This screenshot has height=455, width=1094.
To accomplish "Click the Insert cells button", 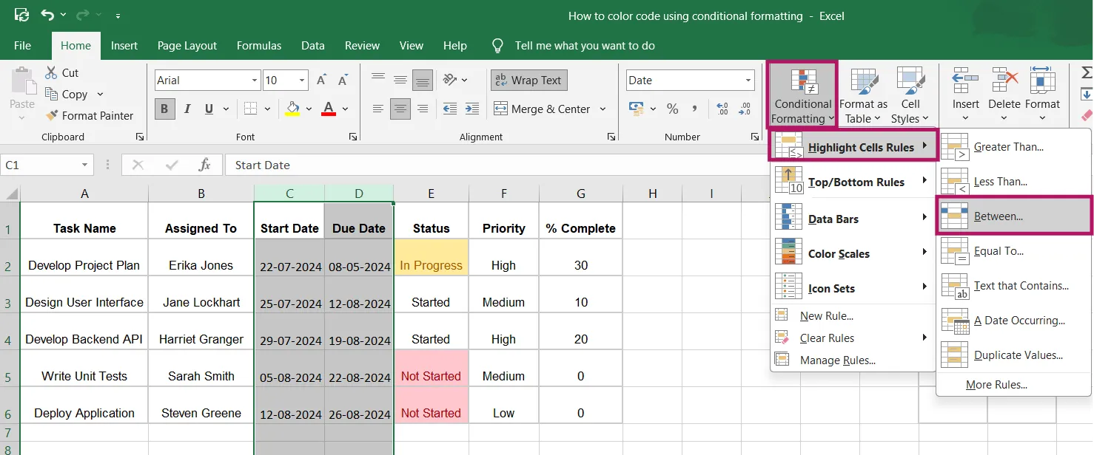I will pyautogui.click(x=965, y=95).
